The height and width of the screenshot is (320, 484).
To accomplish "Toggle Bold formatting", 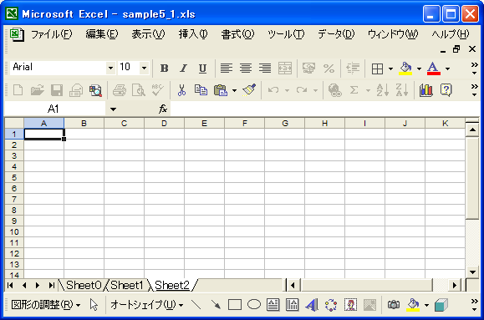I will pos(164,69).
